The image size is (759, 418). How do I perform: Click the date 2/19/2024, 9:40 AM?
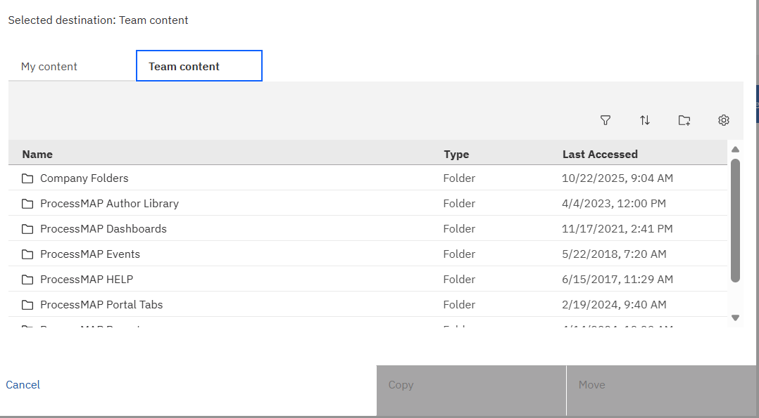(x=614, y=304)
